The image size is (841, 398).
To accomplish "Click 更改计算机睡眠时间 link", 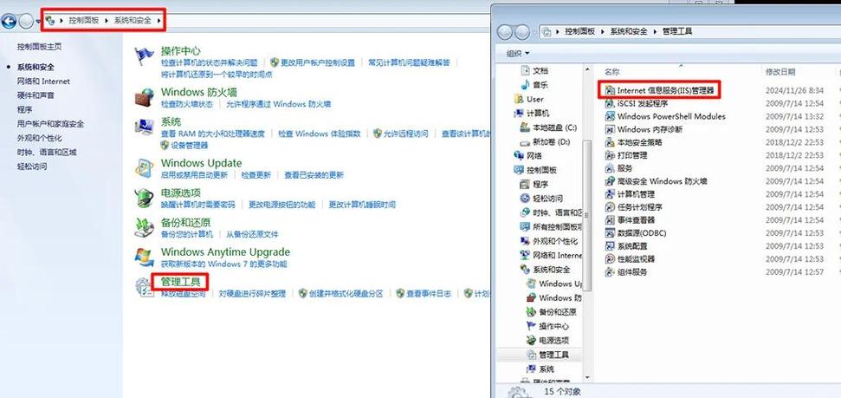I will 362,205.
